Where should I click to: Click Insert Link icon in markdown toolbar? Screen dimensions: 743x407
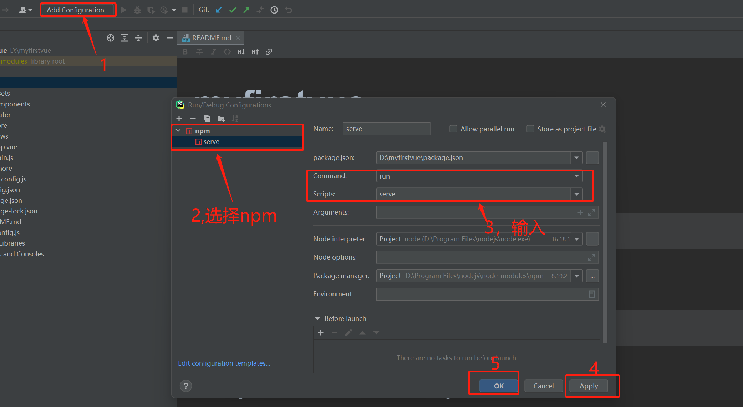tap(269, 52)
